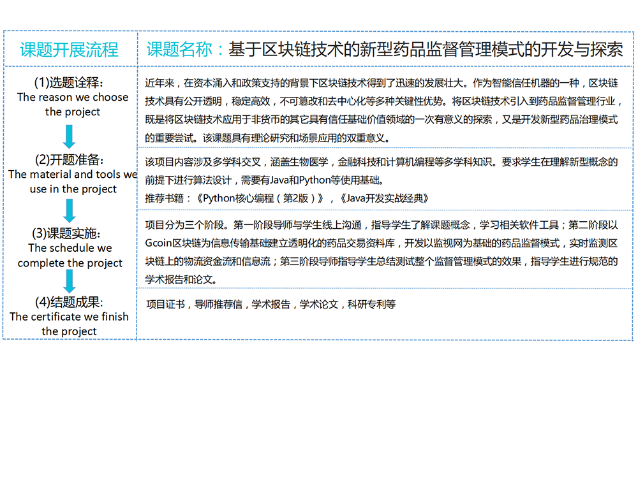Click step (3)课题实施
This screenshot has height=478, width=638.
pyautogui.click(x=66, y=233)
